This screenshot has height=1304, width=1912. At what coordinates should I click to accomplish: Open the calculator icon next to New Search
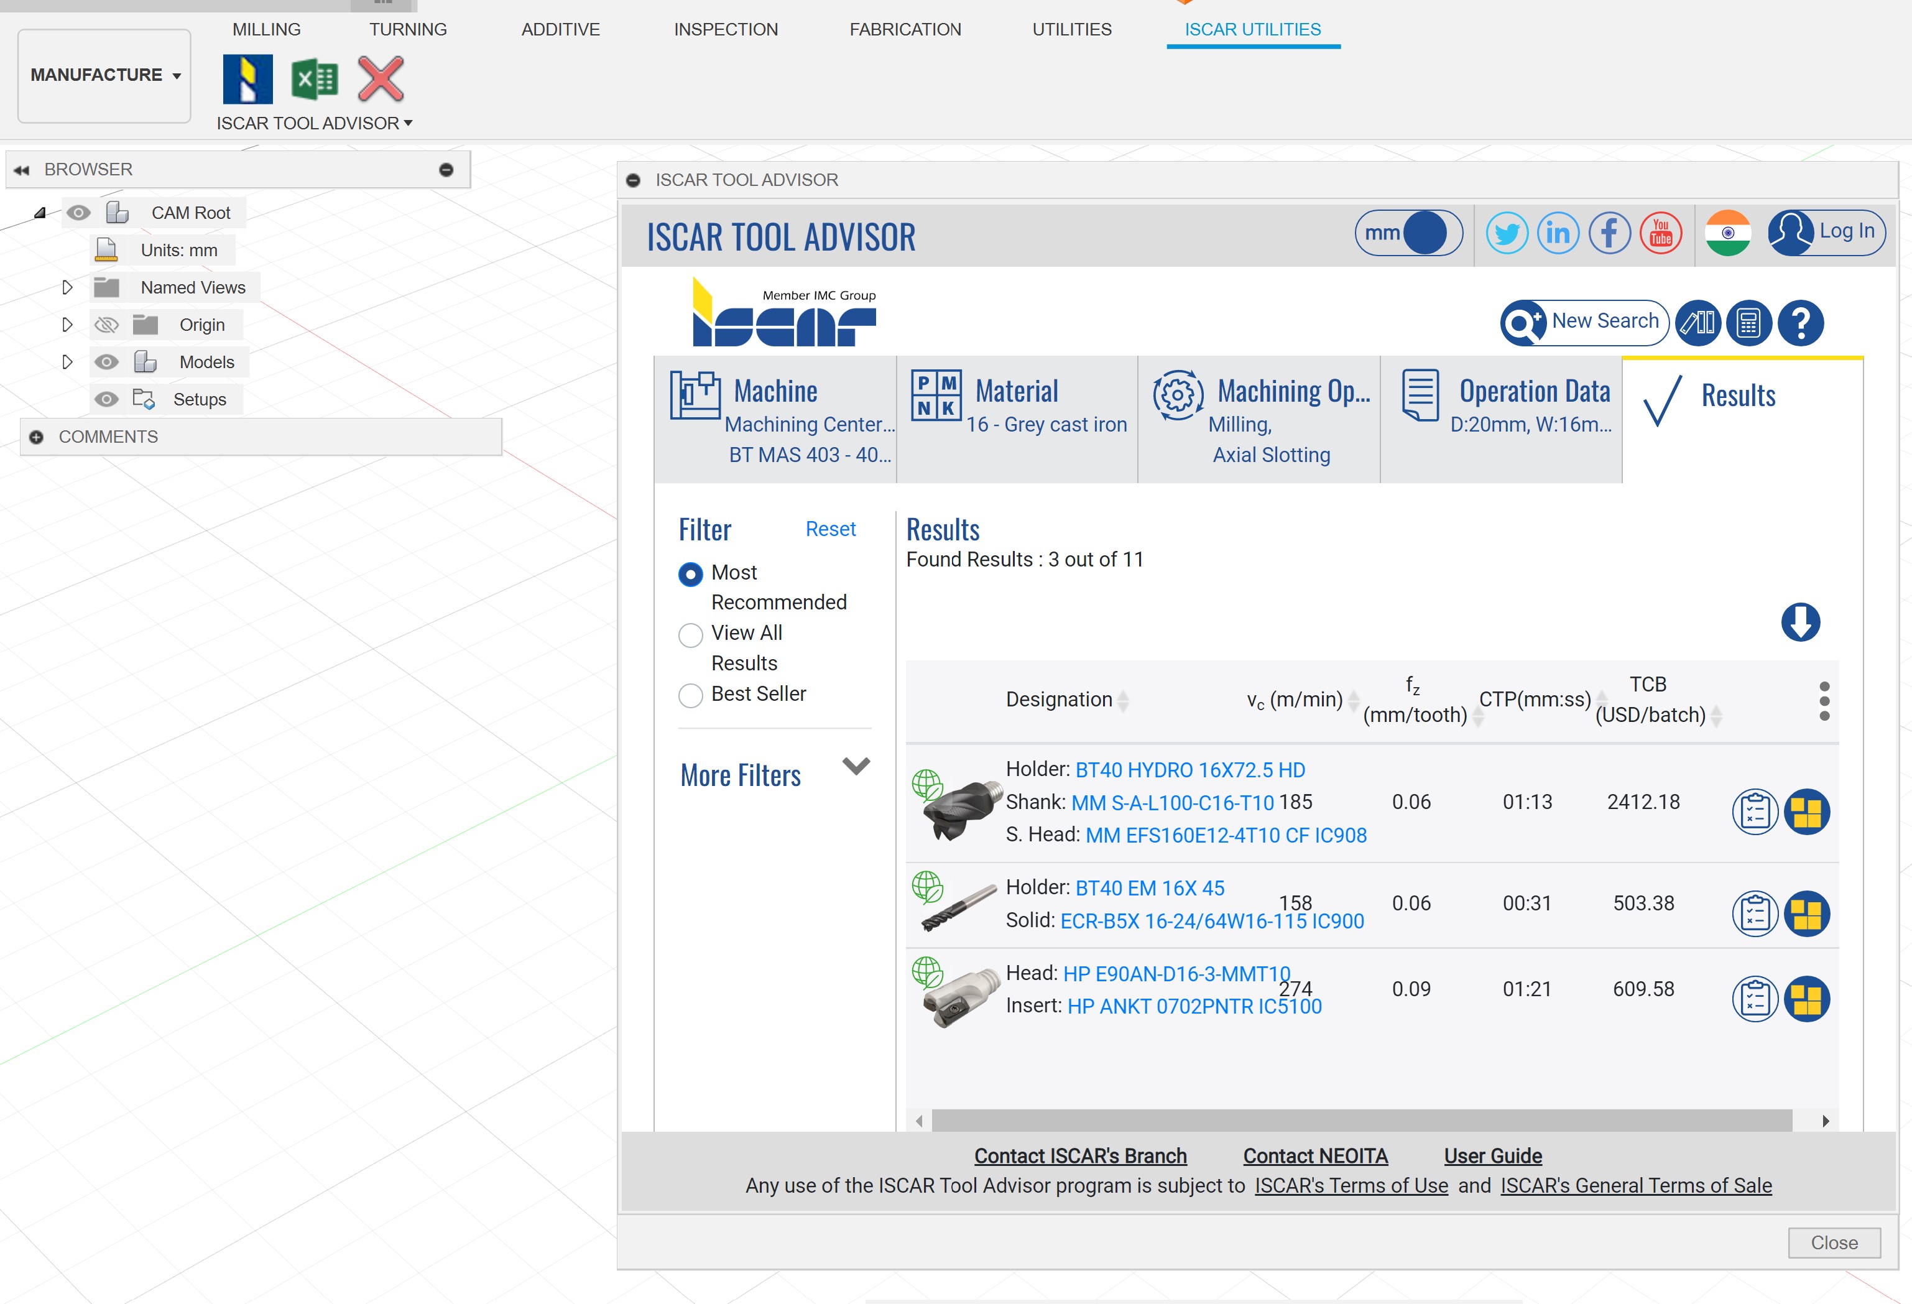coord(1748,323)
